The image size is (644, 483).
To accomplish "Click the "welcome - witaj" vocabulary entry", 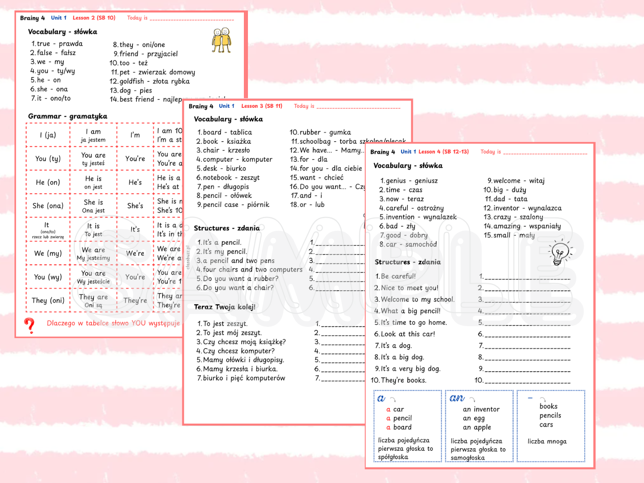I will [516, 181].
